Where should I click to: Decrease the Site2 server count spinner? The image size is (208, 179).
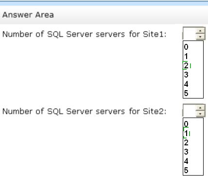click(x=200, y=114)
